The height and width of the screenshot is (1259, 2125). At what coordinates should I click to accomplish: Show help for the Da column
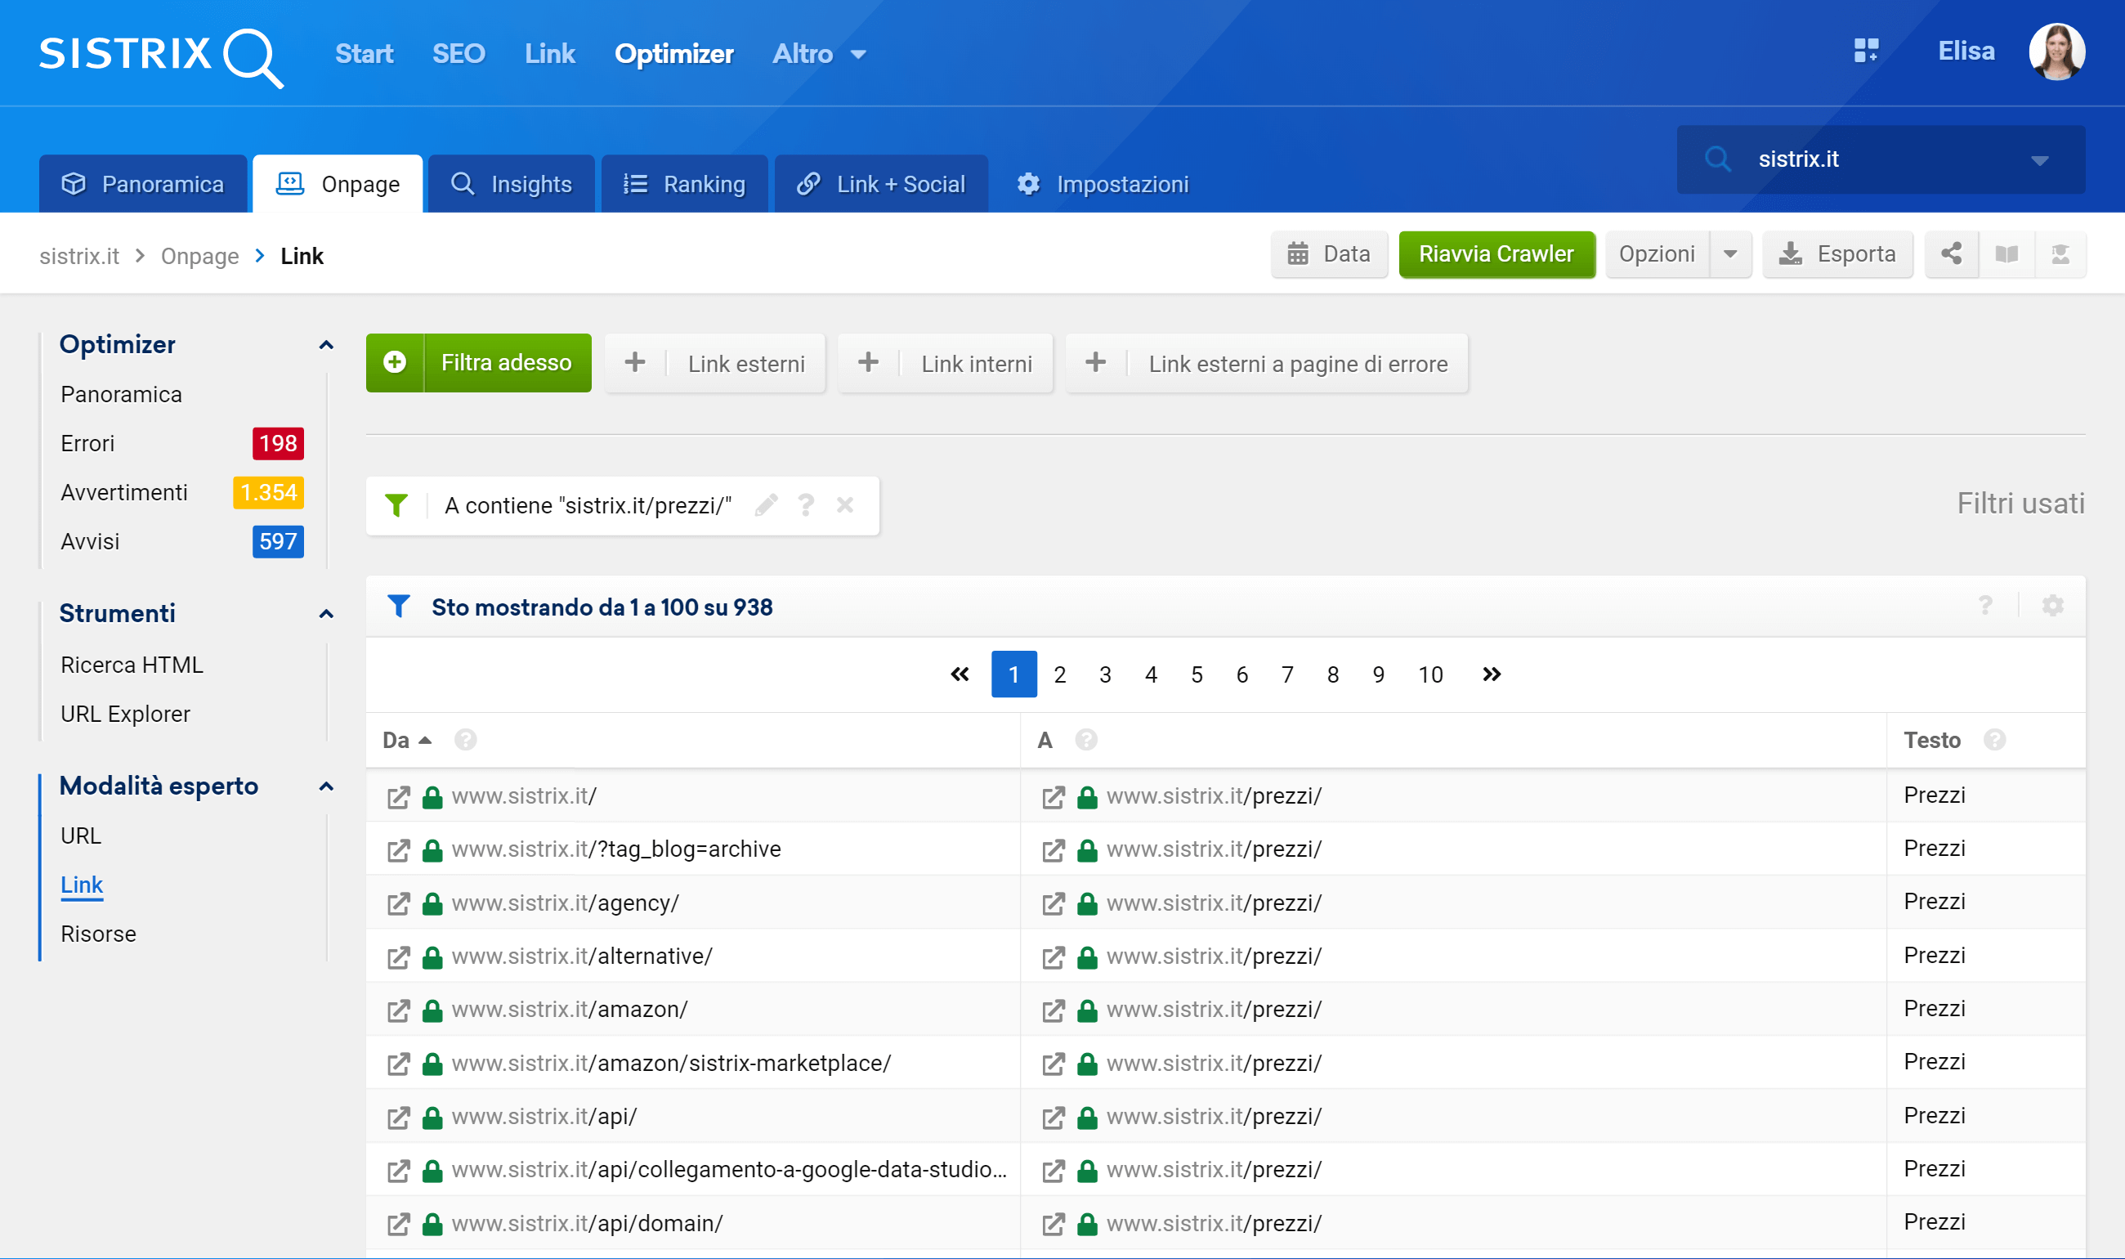465,740
